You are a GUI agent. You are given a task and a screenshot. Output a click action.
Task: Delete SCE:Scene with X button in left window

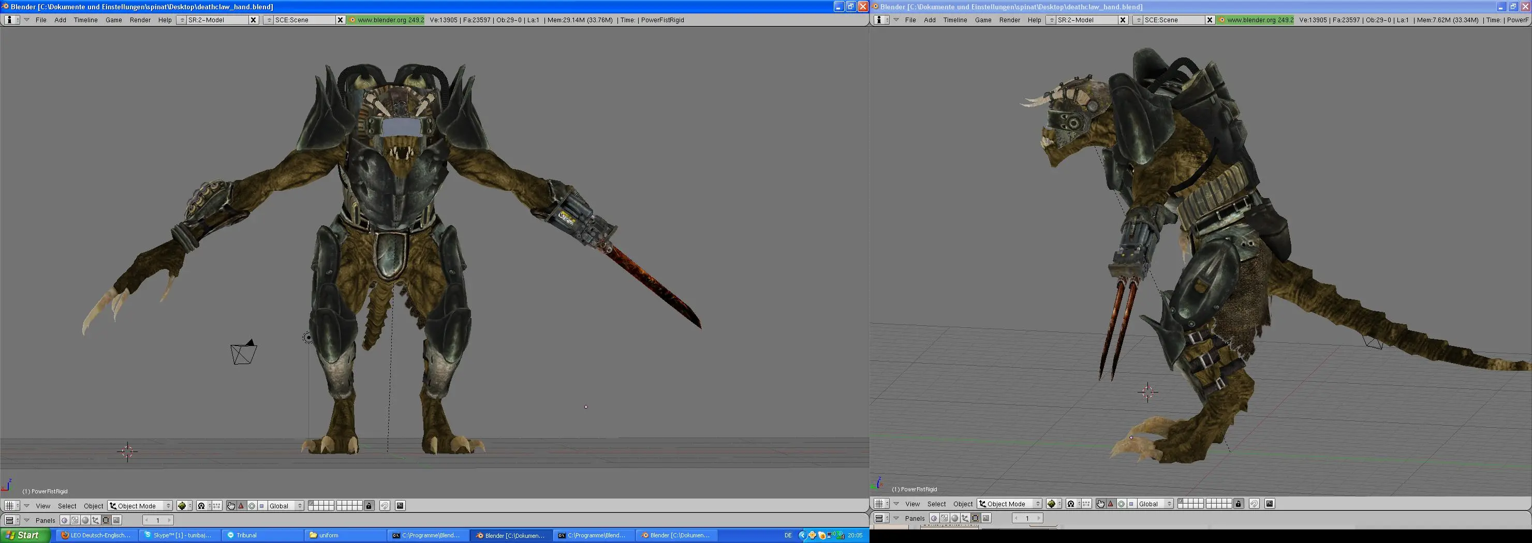click(340, 20)
